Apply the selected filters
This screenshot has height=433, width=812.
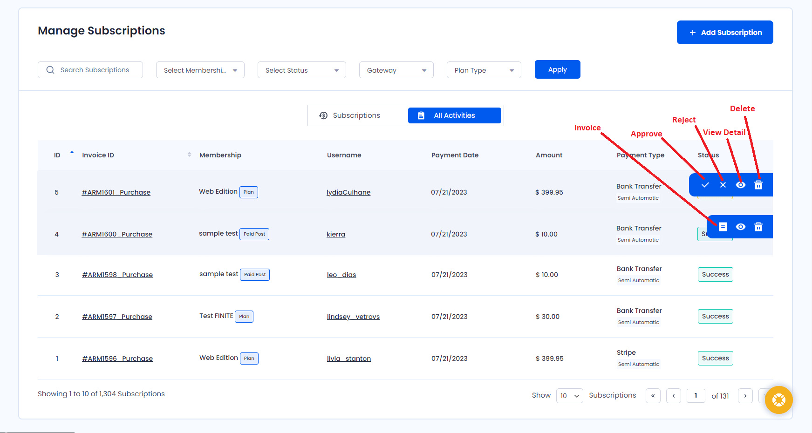point(557,69)
